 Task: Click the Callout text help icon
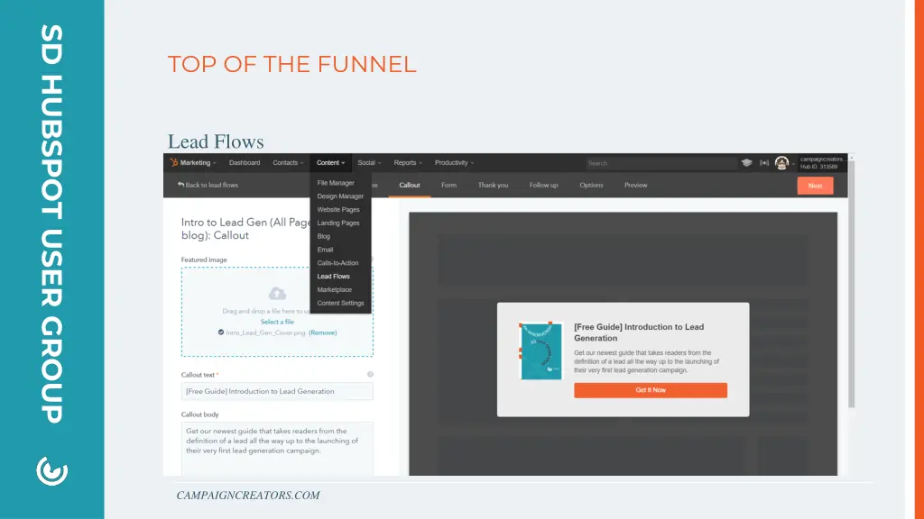370,374
